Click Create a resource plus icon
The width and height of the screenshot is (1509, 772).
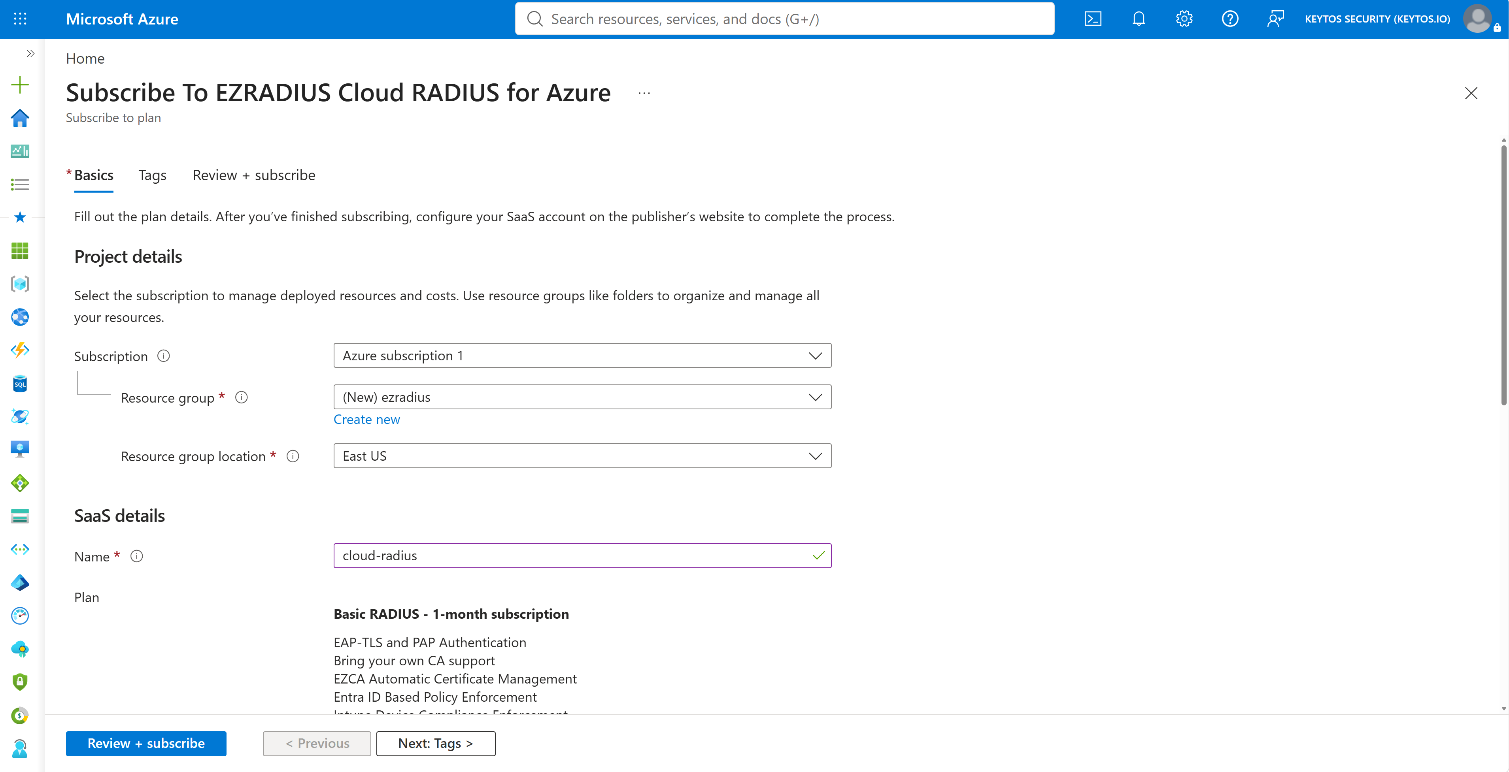20,85
